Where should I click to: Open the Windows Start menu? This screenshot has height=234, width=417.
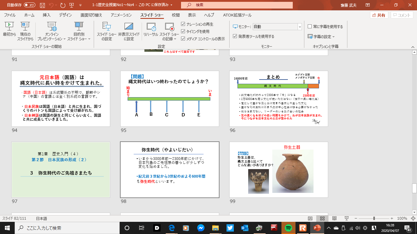tap(7, 228)
